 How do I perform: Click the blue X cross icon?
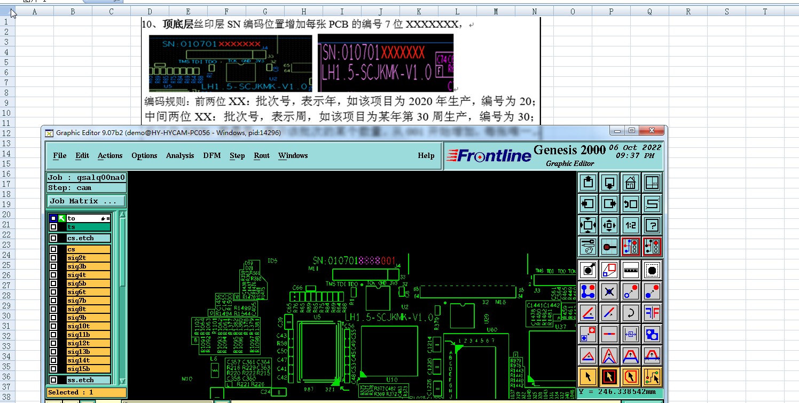[609, 291]
